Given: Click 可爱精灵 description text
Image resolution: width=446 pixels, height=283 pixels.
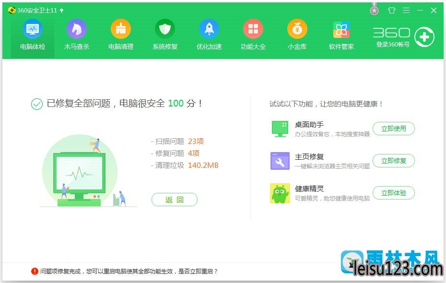Looking at the screenshot, I should [x=332, y=198].
